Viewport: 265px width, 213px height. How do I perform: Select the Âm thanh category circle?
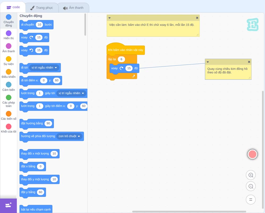pos(9,46)
